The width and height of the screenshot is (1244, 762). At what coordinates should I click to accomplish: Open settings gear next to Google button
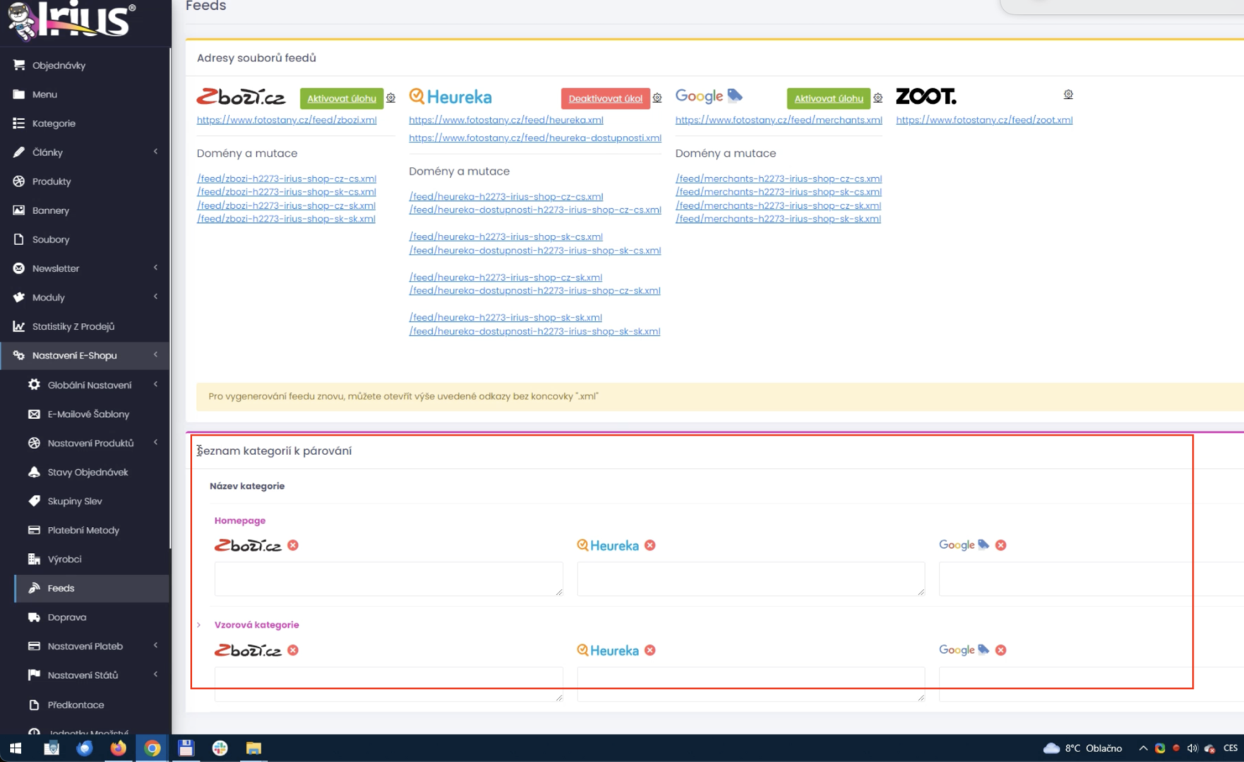pyautogui.click(x=878, y=98)
